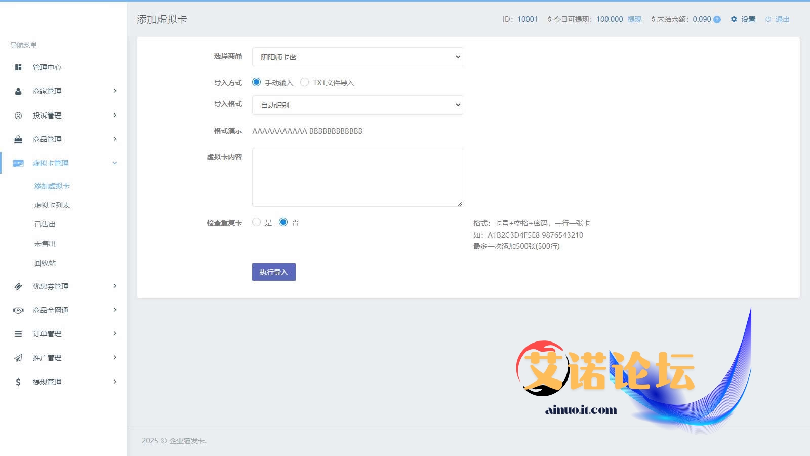Viewport: 810px width, 456px height.
Task: Click the 提现 link in header
Action: tap(634, 19)
